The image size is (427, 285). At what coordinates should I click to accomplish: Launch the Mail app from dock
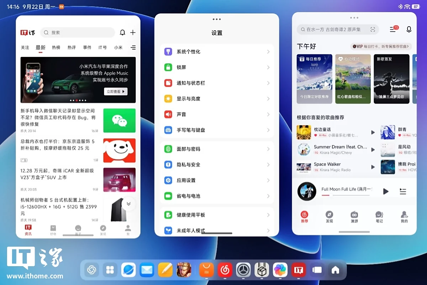click(x=147, y=270)
